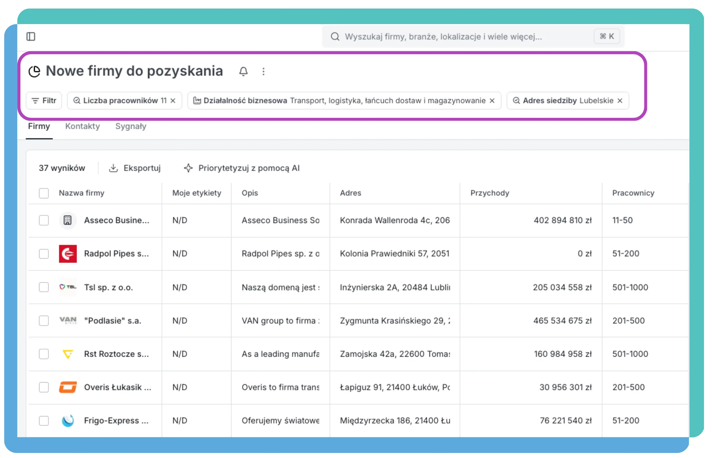
Task: Click the AI sparkle icon beside 'Prioryteryzuj z pomocą AI'
Action: [x=189, y=168]
